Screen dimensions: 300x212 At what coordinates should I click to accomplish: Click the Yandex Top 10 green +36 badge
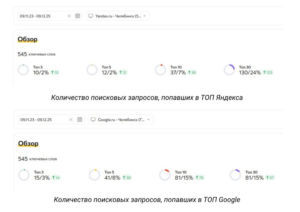(192, 73)
